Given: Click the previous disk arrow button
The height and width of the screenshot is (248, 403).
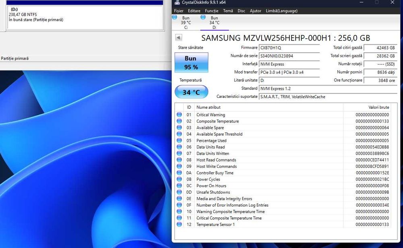Looking at the screenshot, I should point(179,37).
